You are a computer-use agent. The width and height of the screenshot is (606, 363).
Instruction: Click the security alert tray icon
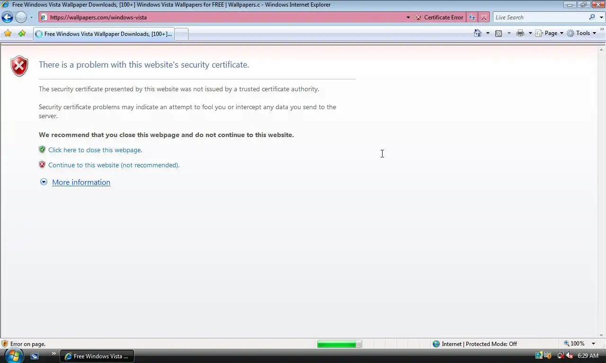click(549, 355)
